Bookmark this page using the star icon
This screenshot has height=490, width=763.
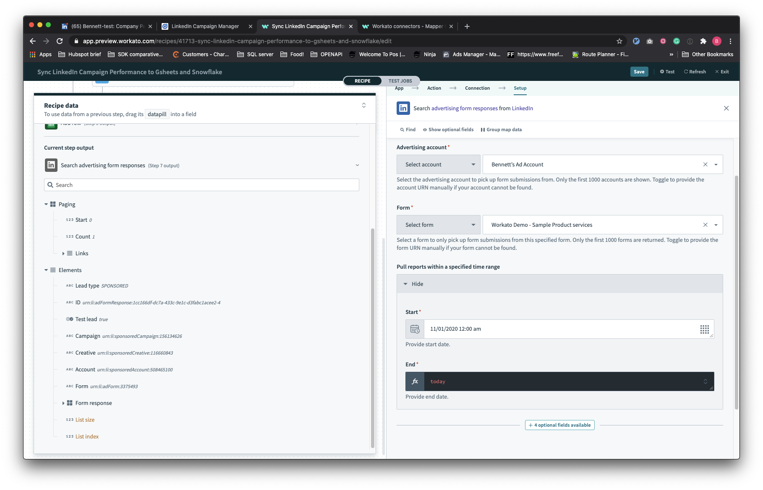tap(619, 41)
